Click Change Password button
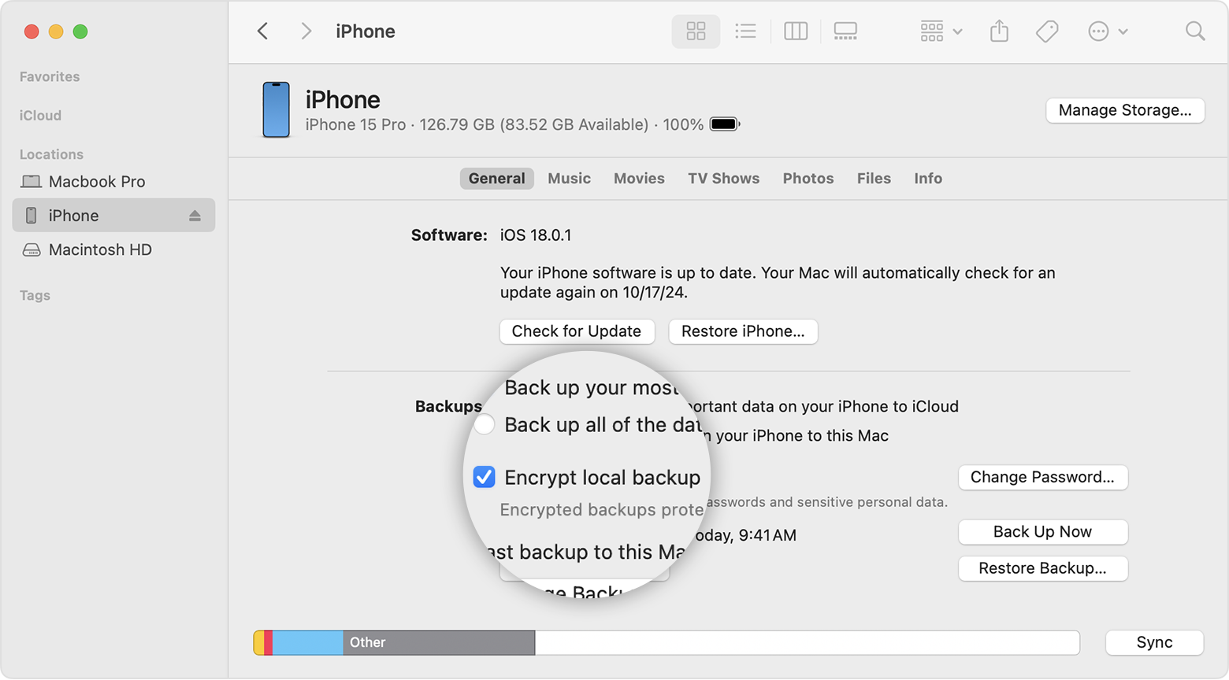 1042,477
